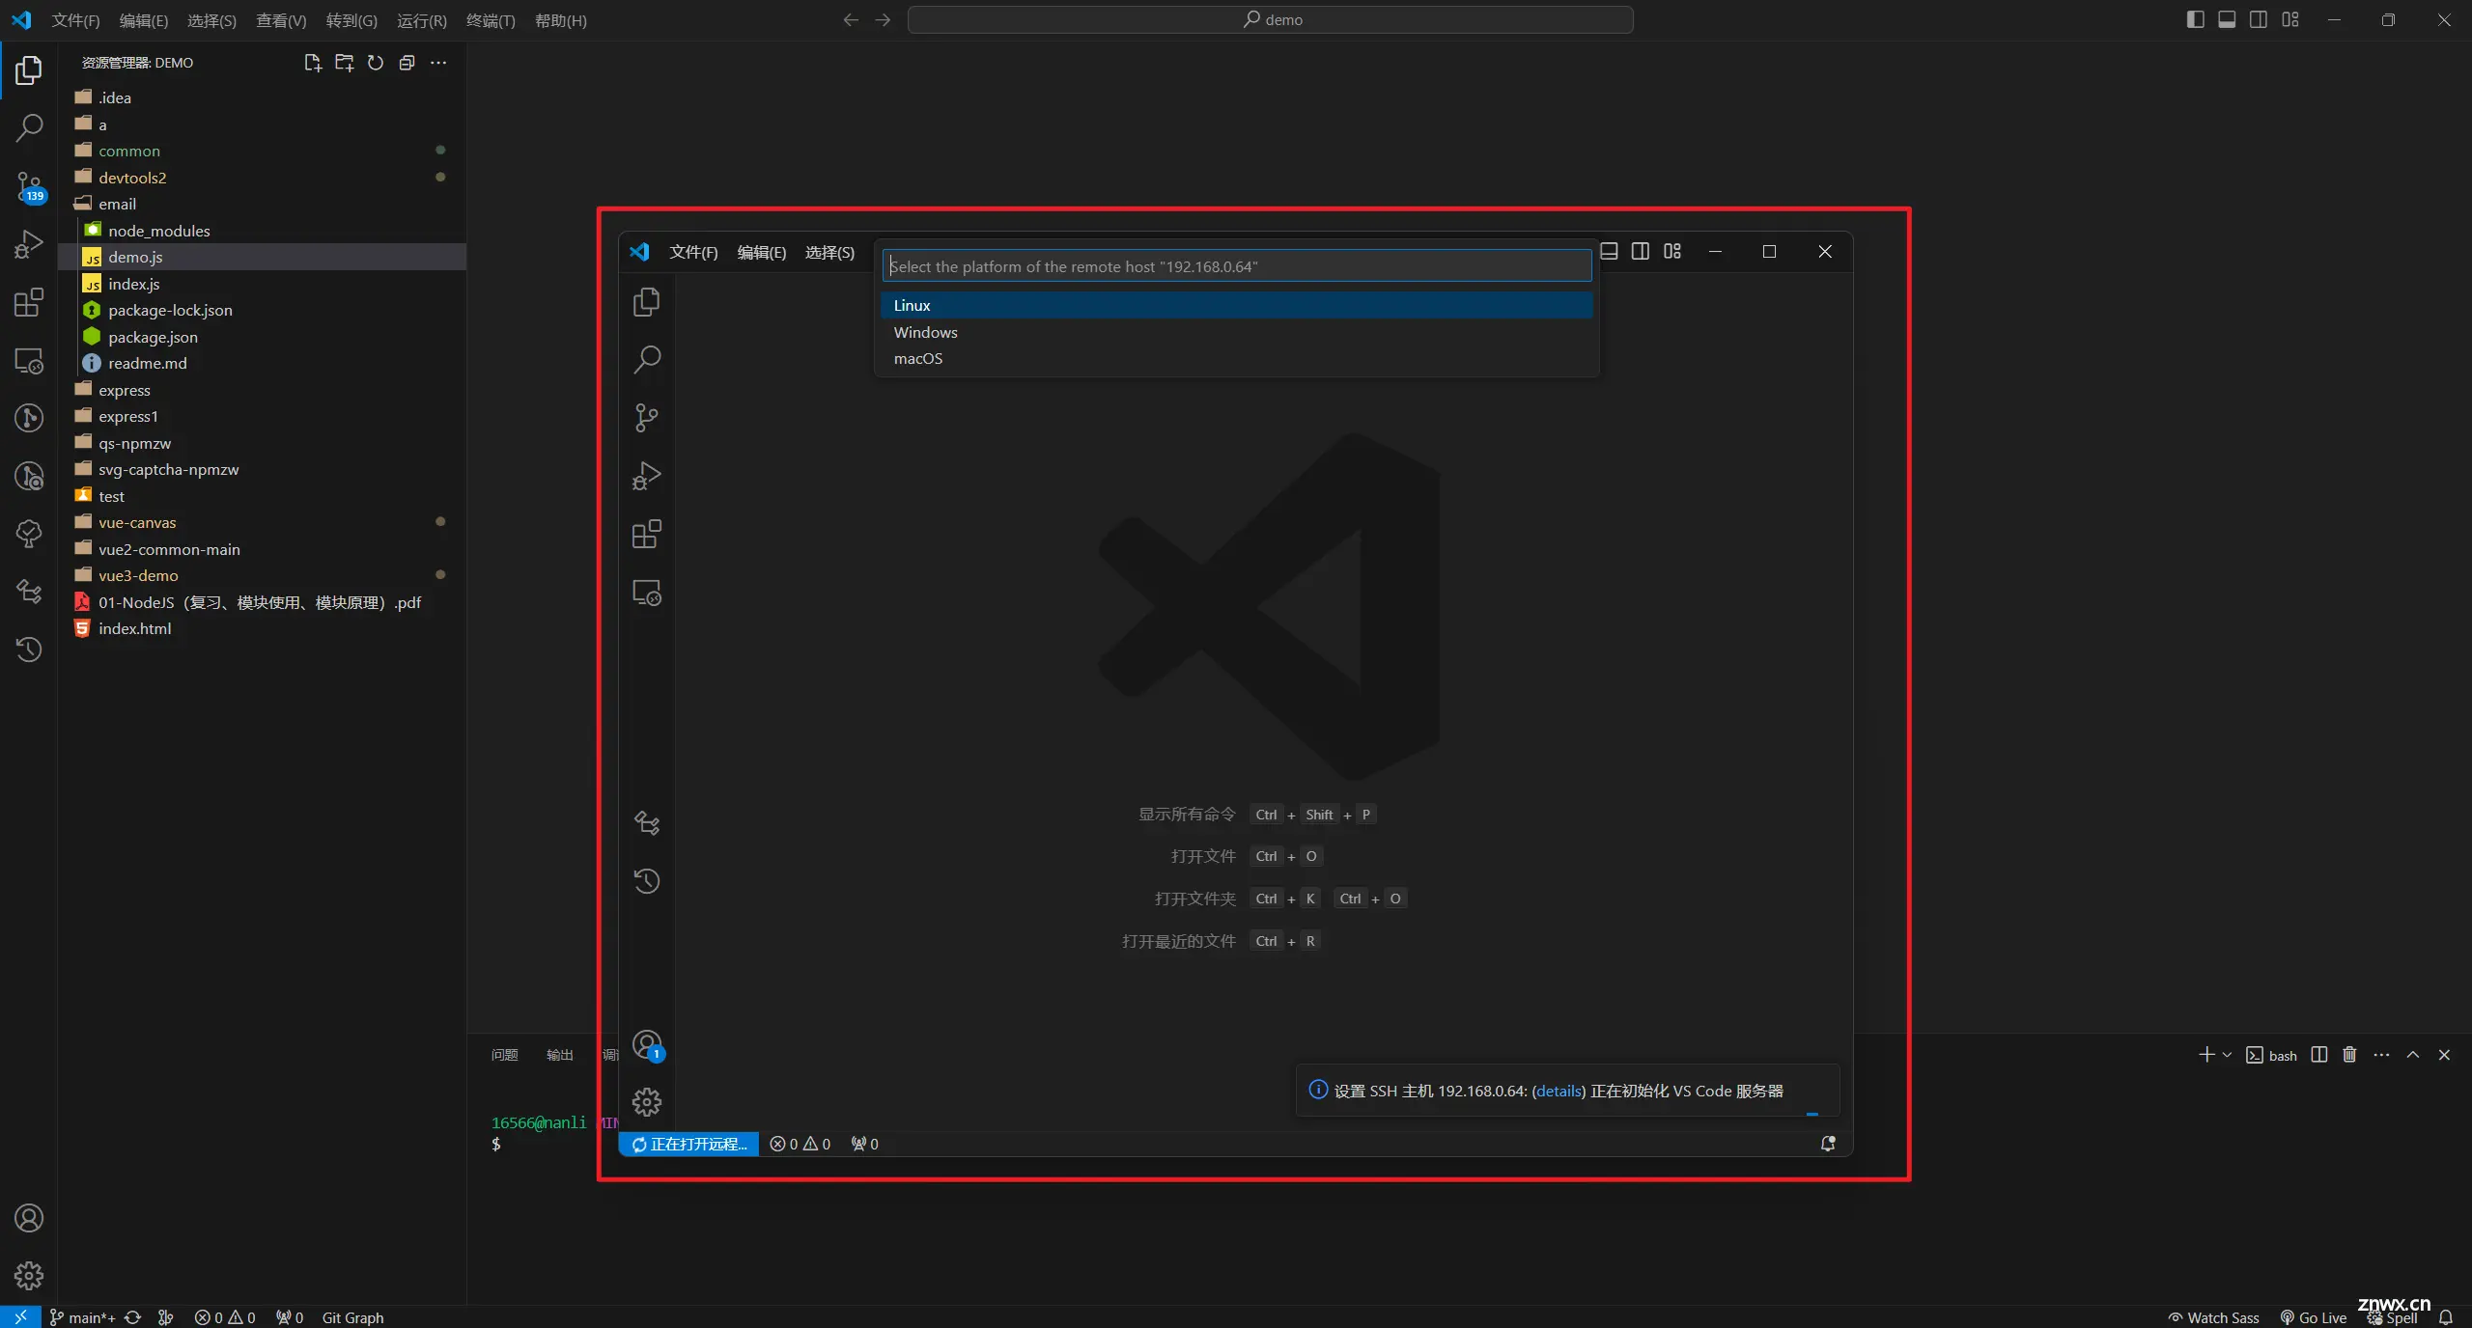Expand the vue-canvas folder

[261, 522]
